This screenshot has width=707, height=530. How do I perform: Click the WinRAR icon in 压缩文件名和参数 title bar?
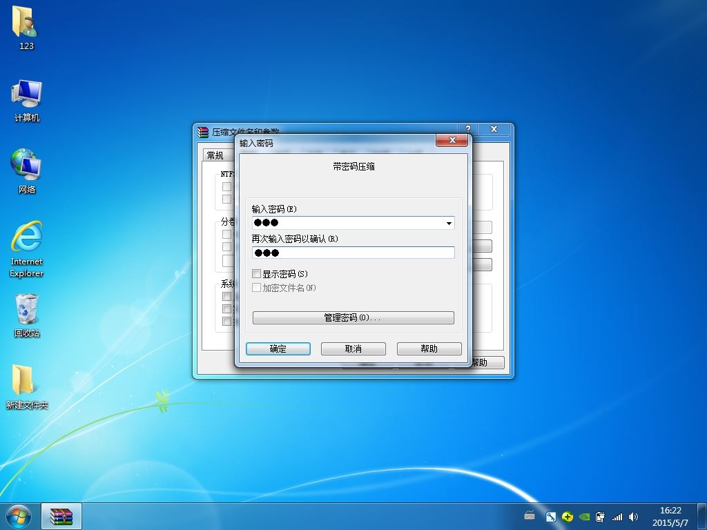coord(203,132)
